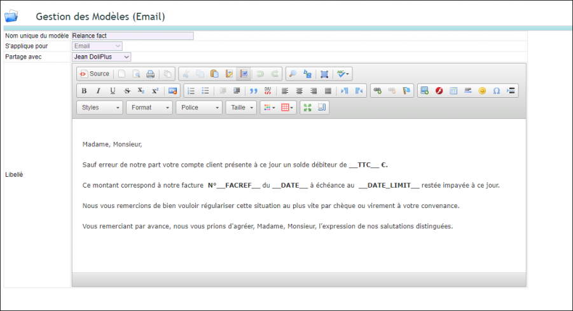Insert a horizontal line
Image resolution: width=573 pixels, height=311 pixels.
coord(468,91)
